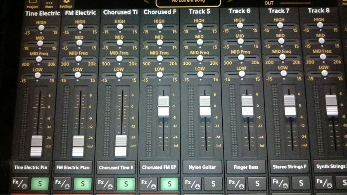This screenshot has width=347, height=195.
Task: Disable solo on the Tine Electric track
Action: click(x=40, y=183)
